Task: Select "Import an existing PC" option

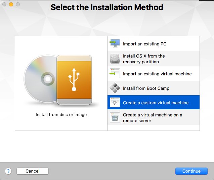Action: (x=144, y=44)
